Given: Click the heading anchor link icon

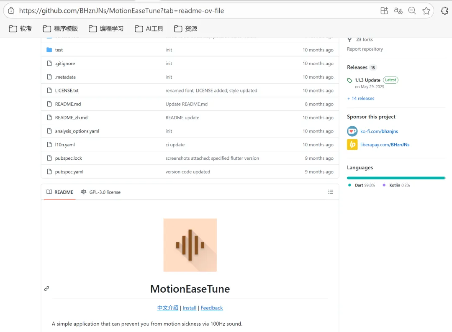Looking at the screenshot, I should click(47, 289).
